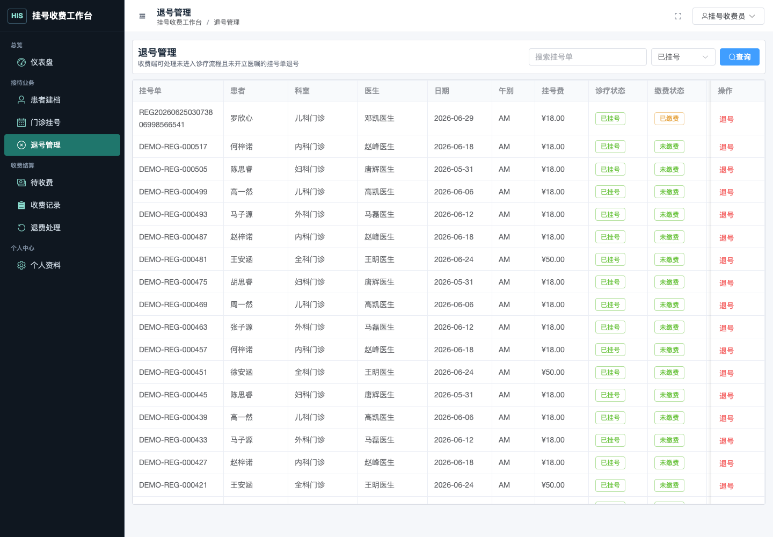Image resolution: width=773 pixels, height=537 pixels.
Task: Open 收费记录 menu item
Action: tap(62, 205)
